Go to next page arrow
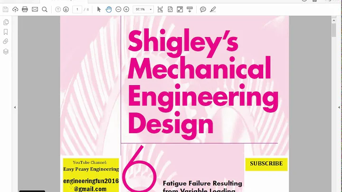 pyautogui.click(x=66, y=10)
